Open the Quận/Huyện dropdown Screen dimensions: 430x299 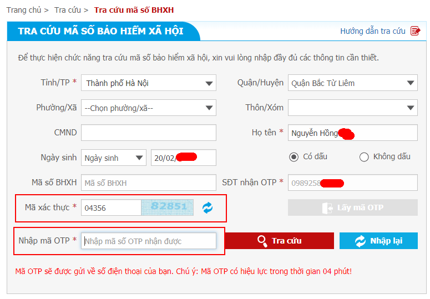pyautogui.click(x=353, y=83)
